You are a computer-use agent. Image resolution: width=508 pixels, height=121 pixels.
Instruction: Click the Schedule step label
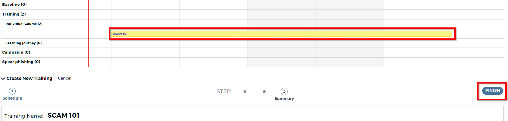(12, 98)
